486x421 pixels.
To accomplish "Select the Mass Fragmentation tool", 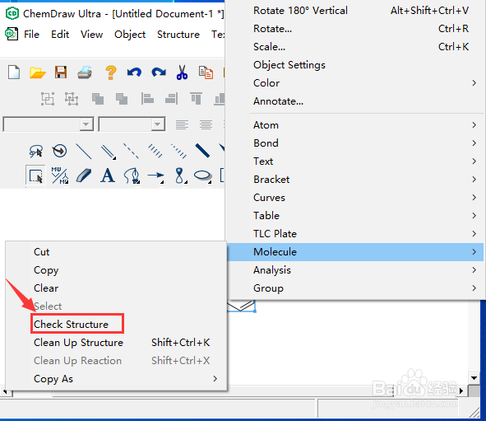I will [x=60, y=175].
